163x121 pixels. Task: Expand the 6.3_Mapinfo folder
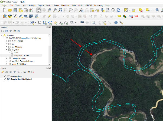tap(6, 47)
